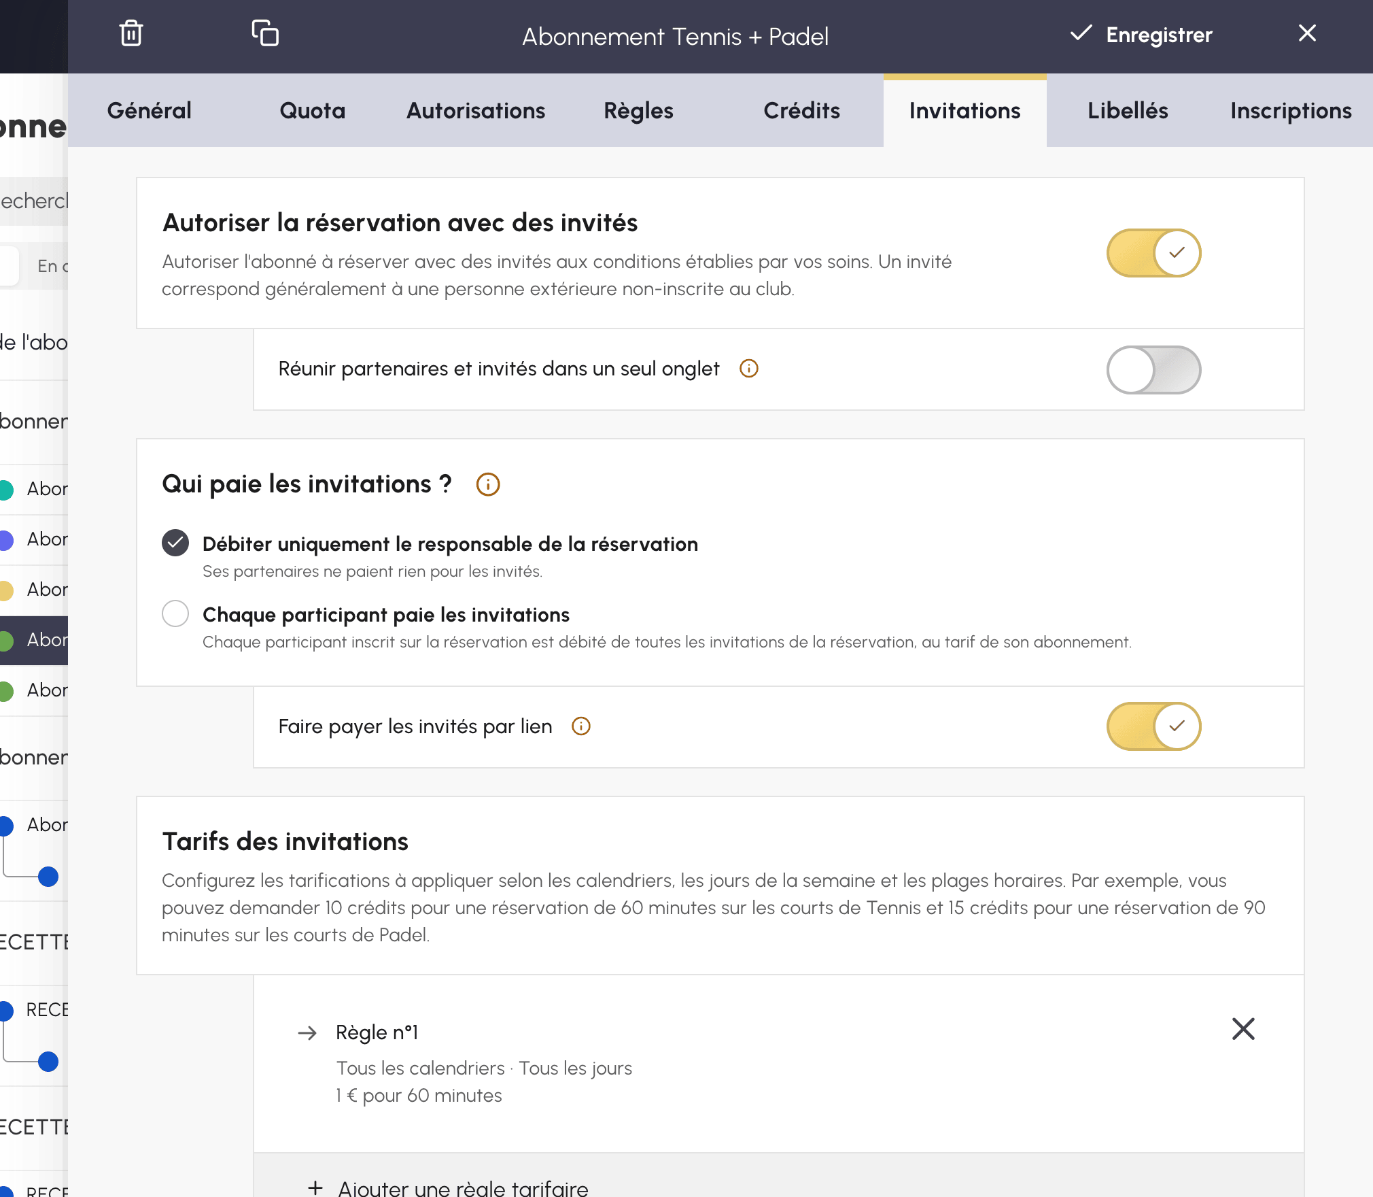Switch to the Crédits tab
1373x1197 pixels.
(802, 110)
